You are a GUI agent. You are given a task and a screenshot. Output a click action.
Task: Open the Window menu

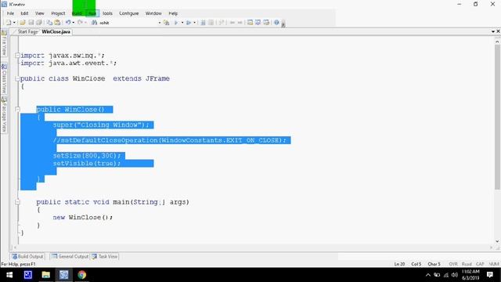(153, 13)
